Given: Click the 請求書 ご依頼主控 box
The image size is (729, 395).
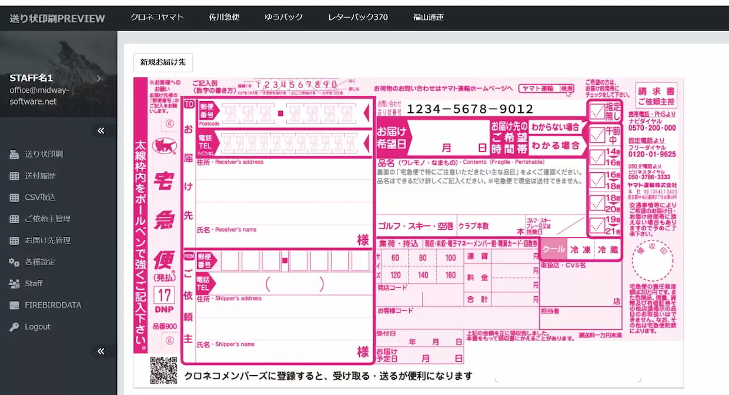Looking at the screenshot, I should 657,94.
